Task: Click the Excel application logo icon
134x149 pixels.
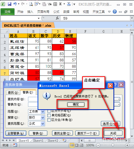Action: coord(3,4)
